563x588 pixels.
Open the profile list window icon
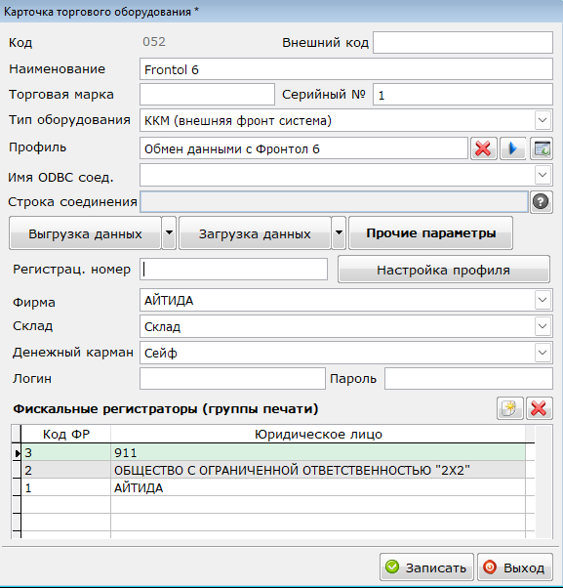coord(542,148)
